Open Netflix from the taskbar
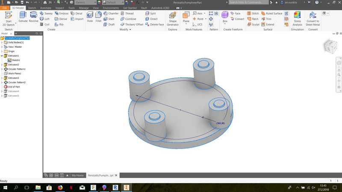This screenshot has width=342, height=192. 71,187
